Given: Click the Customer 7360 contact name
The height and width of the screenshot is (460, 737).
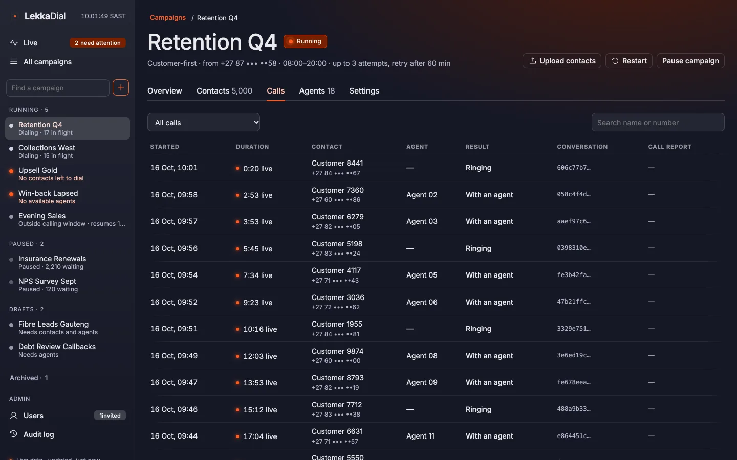Looking at the screenshot, I should pos(338,190).
